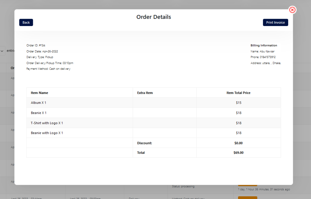Click the billing address uttara, Dhaka
Screen dimensions: 311x199
266,63
